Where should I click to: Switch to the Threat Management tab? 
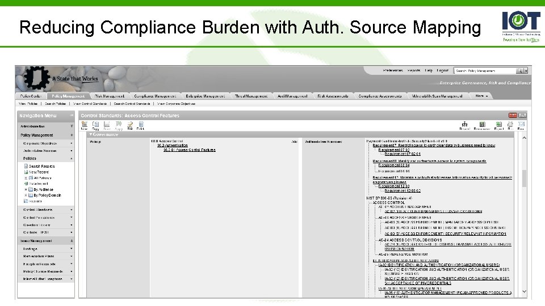pyautogui.click(x=251, y=96)
